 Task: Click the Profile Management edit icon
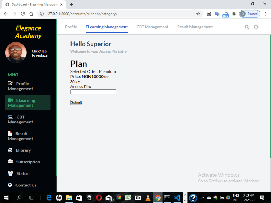click(10, 83)
